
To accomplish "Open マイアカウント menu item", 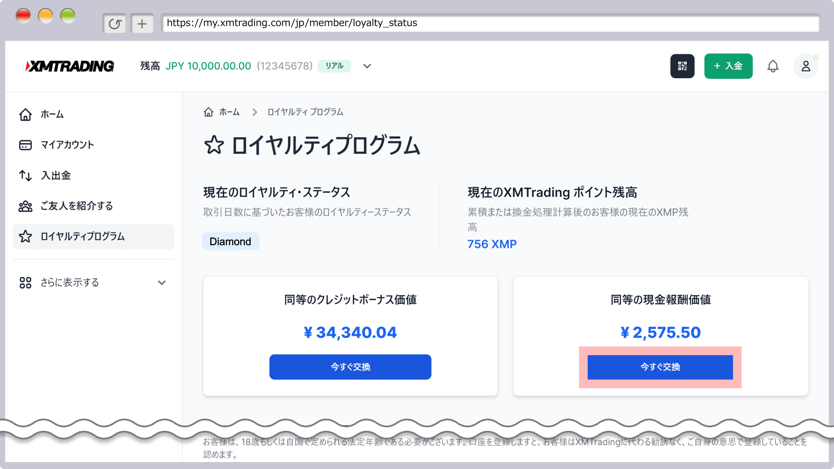I will click(x=93, y=145).
